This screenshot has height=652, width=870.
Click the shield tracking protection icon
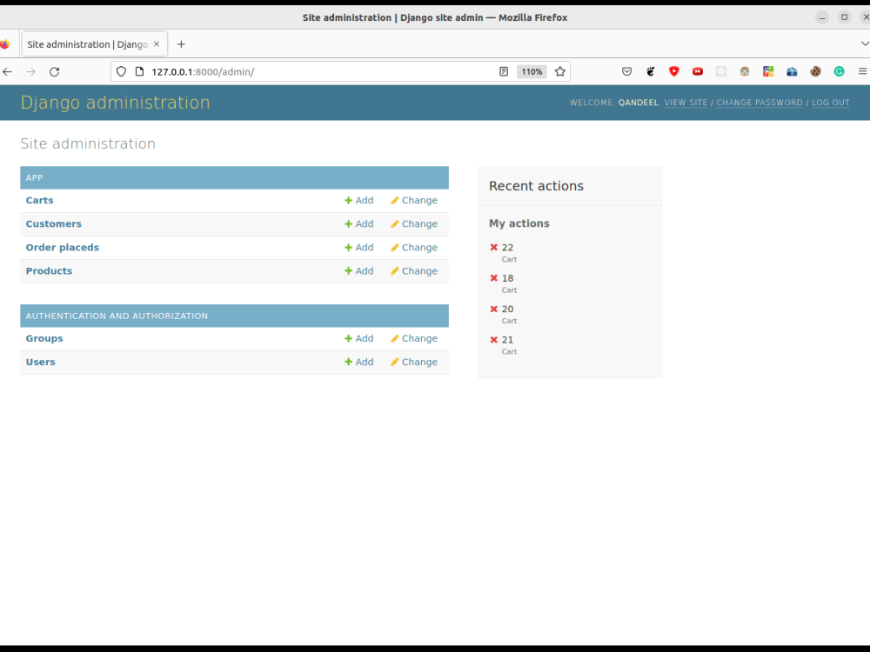(x=122, y=71)
